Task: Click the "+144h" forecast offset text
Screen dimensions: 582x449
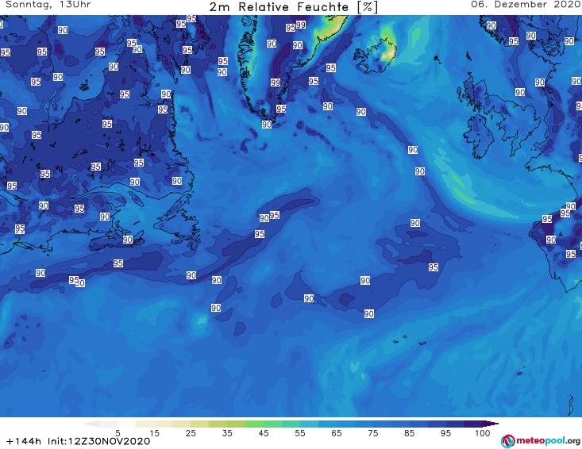Action: 24,441
